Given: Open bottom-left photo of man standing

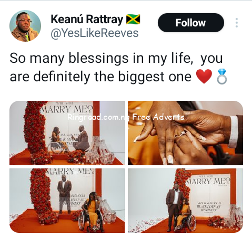Looking at the screenshot, I should click(x=67, y=201).
